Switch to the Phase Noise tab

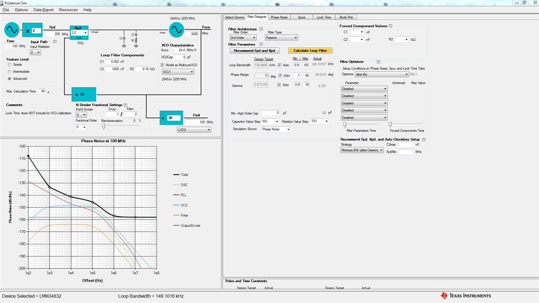[279, 17]
